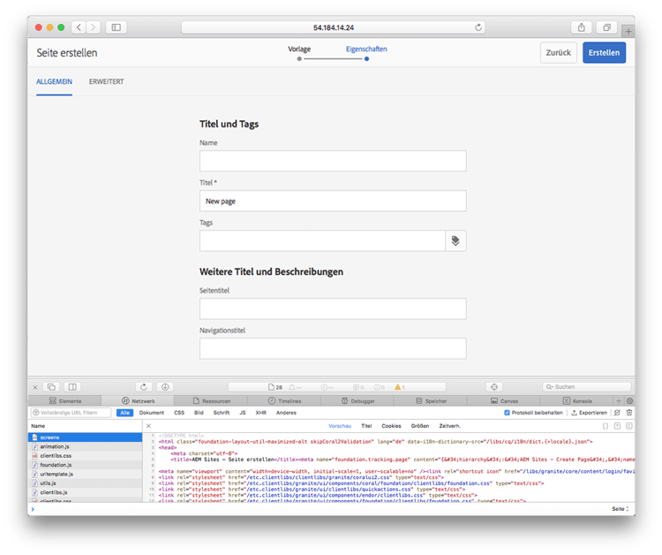Click the code coverage C icon
The image size is (662, 555).
coord(629,426)
